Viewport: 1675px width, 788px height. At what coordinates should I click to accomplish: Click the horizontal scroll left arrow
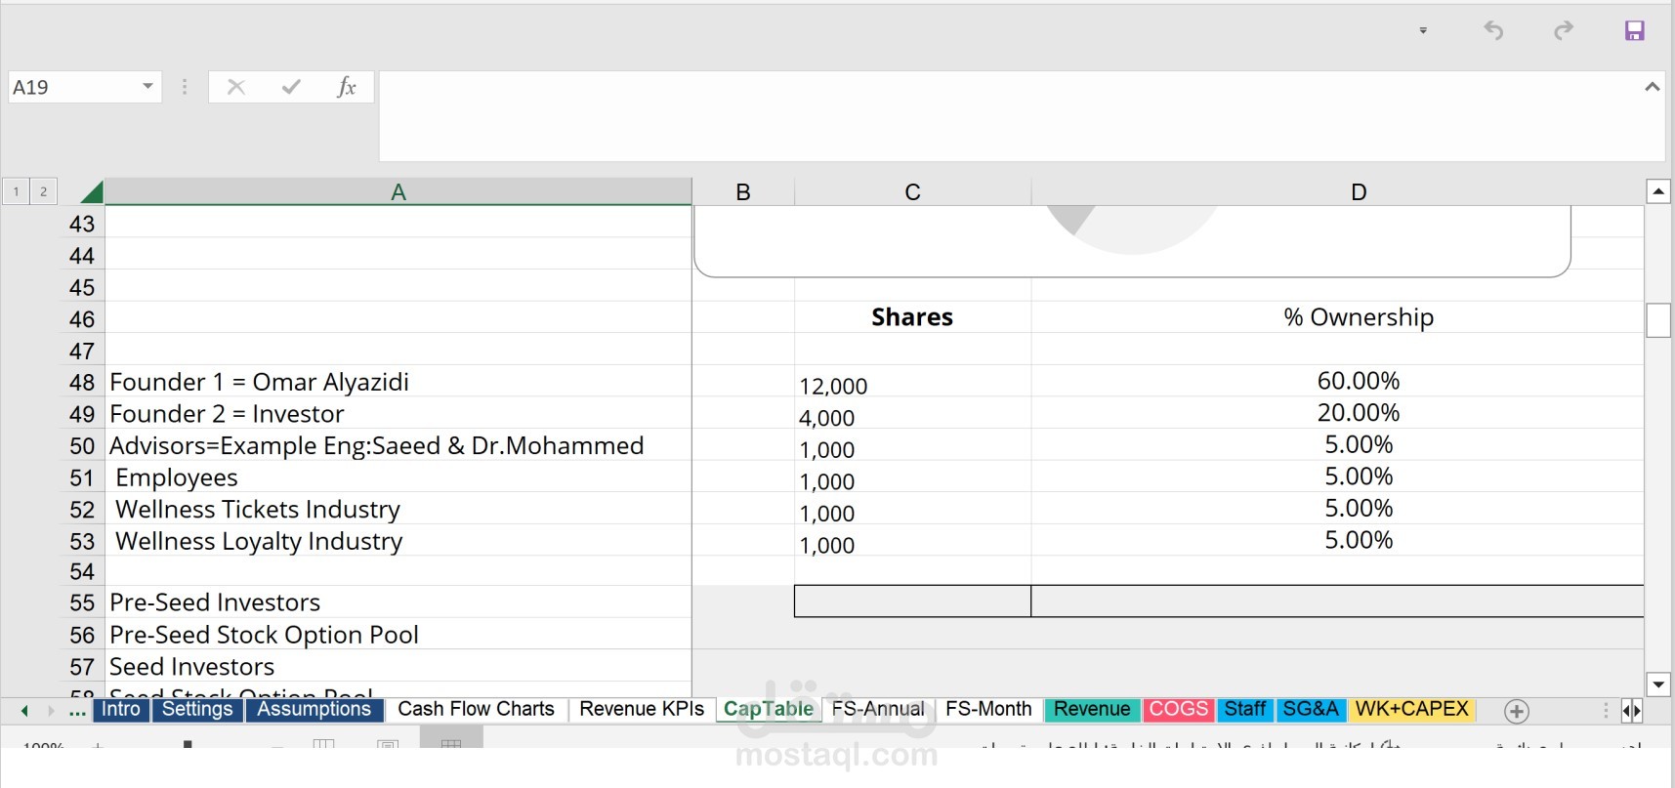coord(1626,711)
